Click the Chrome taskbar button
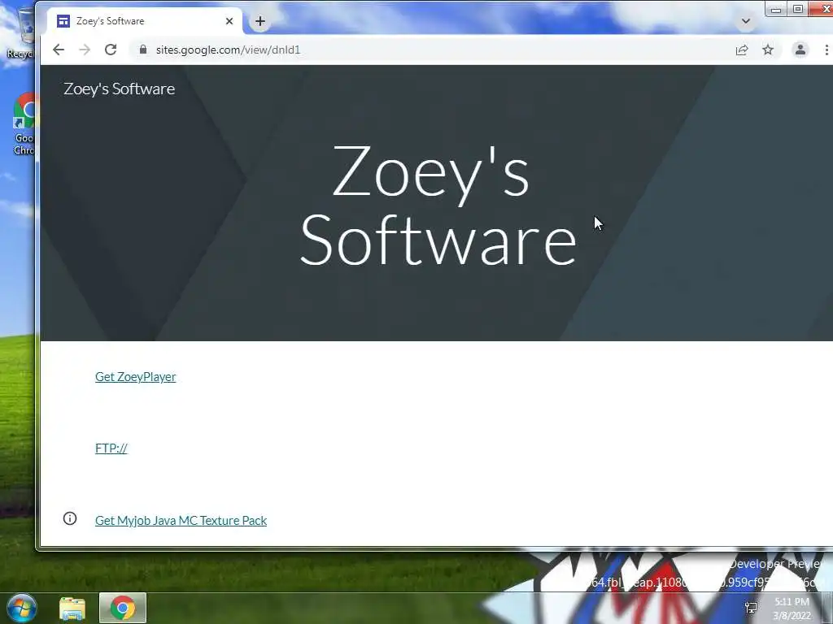The height and width of the screenshot is (624, 833). (x=123, y=608)
